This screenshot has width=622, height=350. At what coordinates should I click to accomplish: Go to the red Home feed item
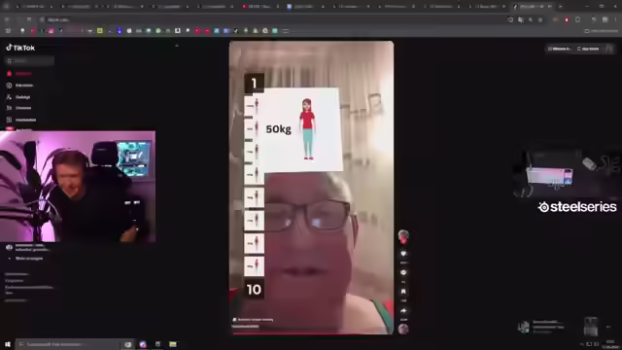[x=19, y=74]
